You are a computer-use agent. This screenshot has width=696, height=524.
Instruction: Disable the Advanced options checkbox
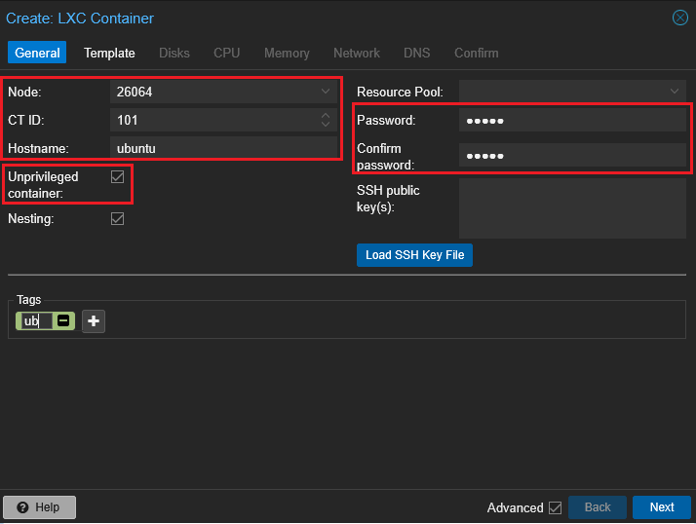(x=556, y=507)
